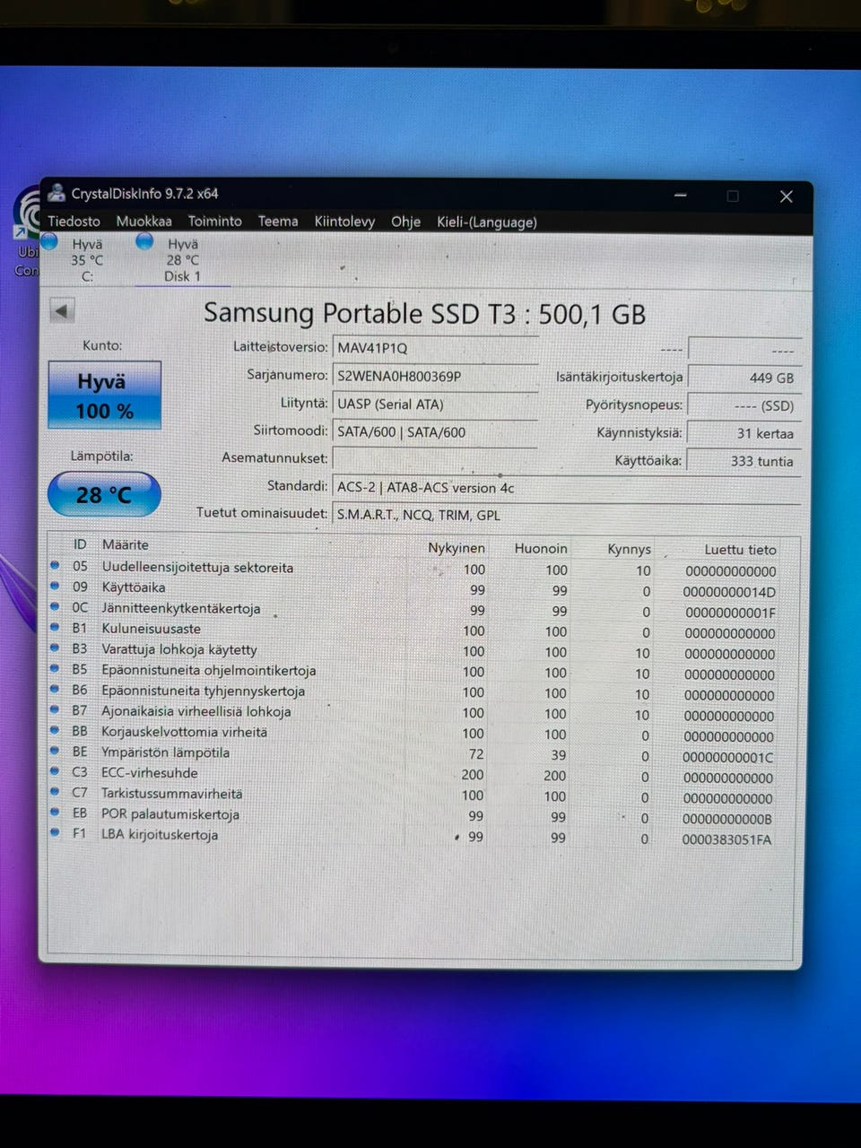Minimize the CrystalDiskInfo window
The height and width of the screenshot is (1148, 861).
681,196
